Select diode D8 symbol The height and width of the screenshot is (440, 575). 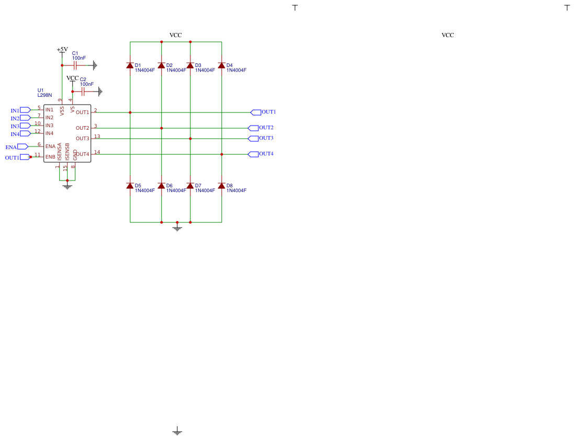pyautogui.click(x=221, y=186)
